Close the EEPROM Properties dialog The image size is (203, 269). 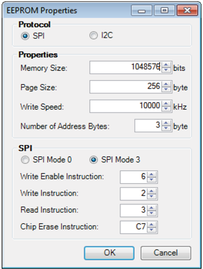pos(187,11)
